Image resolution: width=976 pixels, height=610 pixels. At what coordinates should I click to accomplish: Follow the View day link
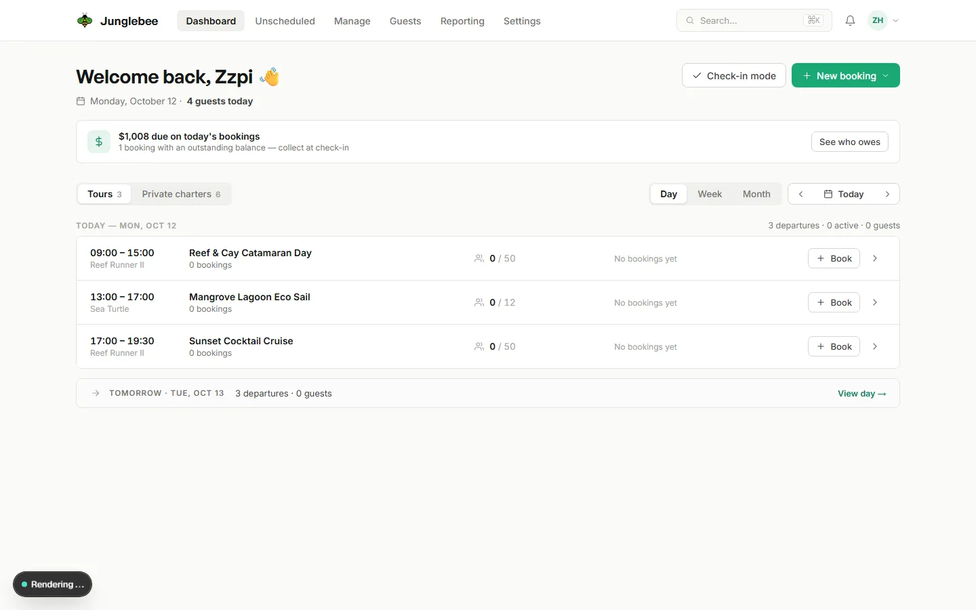[x=862, y=393]
